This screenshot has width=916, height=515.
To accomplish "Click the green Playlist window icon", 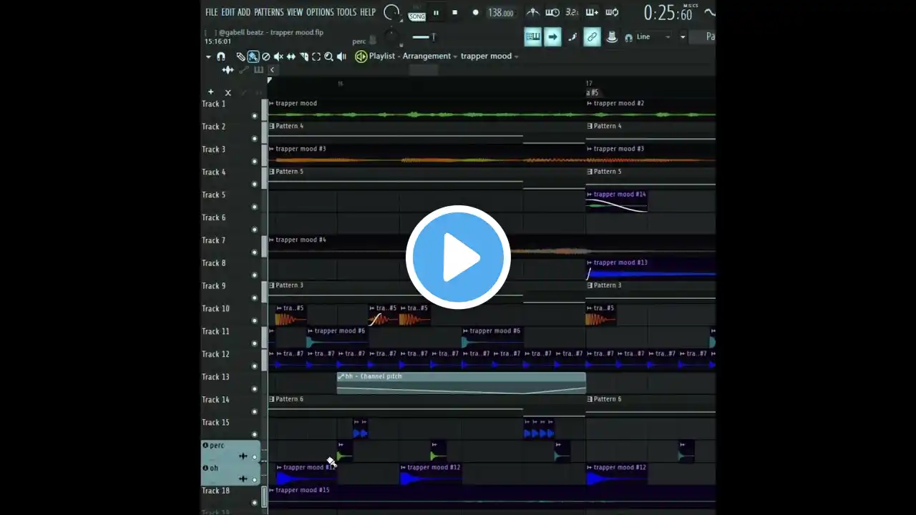I will click(x=361, y=57).
